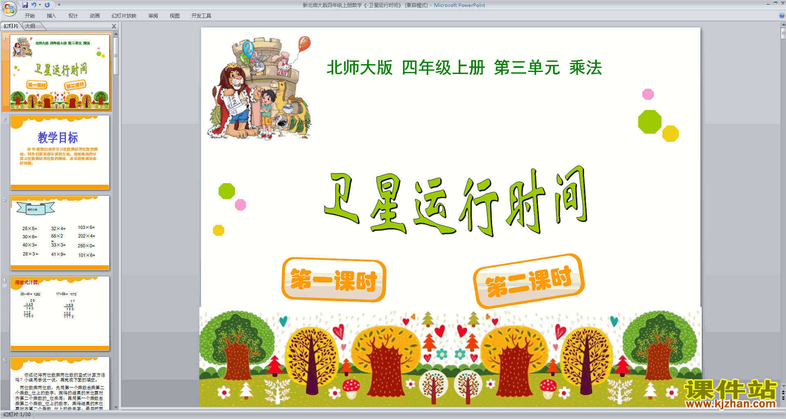786x419 pixels.
Task: Select the 卫星运行时间 title text
Action: click(456, 201)
